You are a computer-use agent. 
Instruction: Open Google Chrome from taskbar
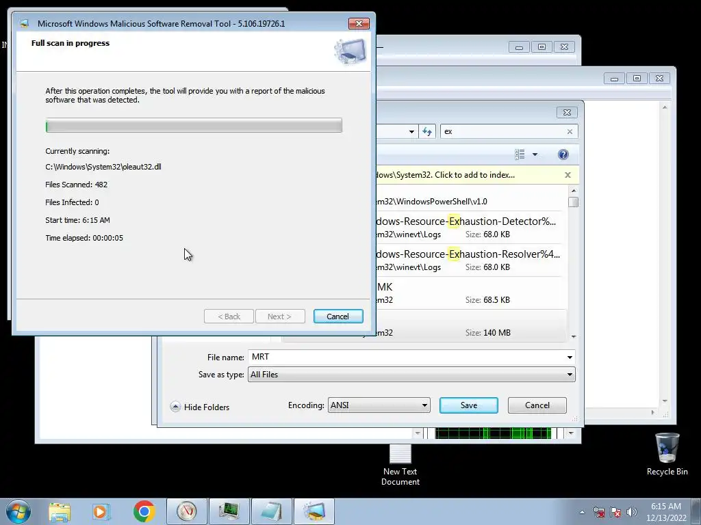click(x=144, y=511)
